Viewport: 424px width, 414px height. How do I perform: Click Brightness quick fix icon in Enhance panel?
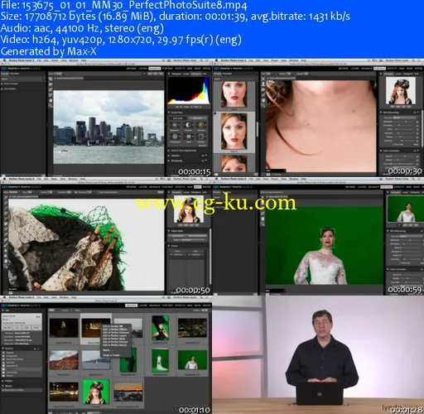click(175, 126)
